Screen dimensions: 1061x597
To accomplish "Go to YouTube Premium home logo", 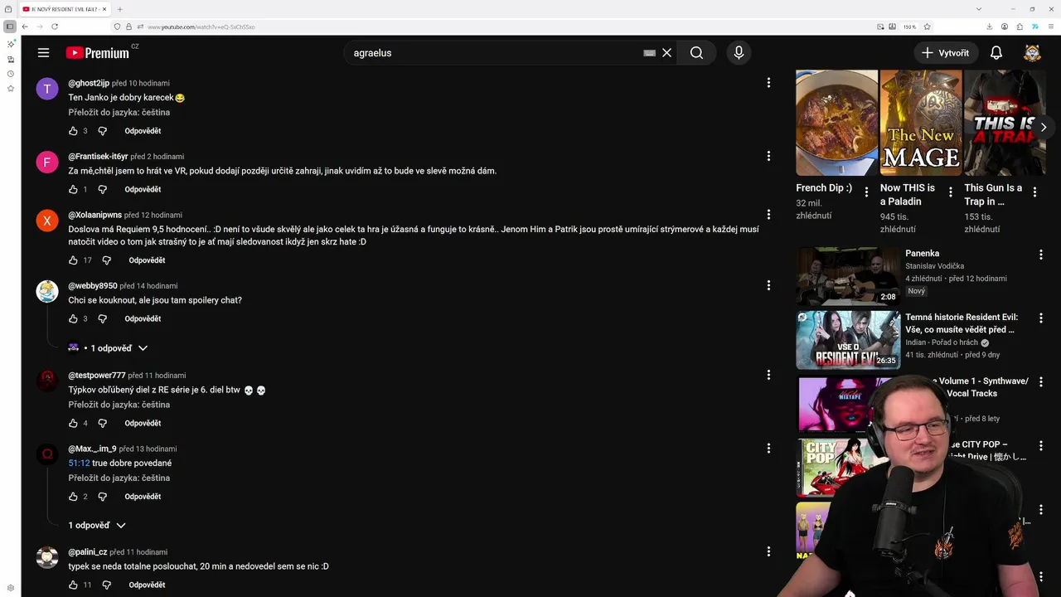I will tap(98, 53).
